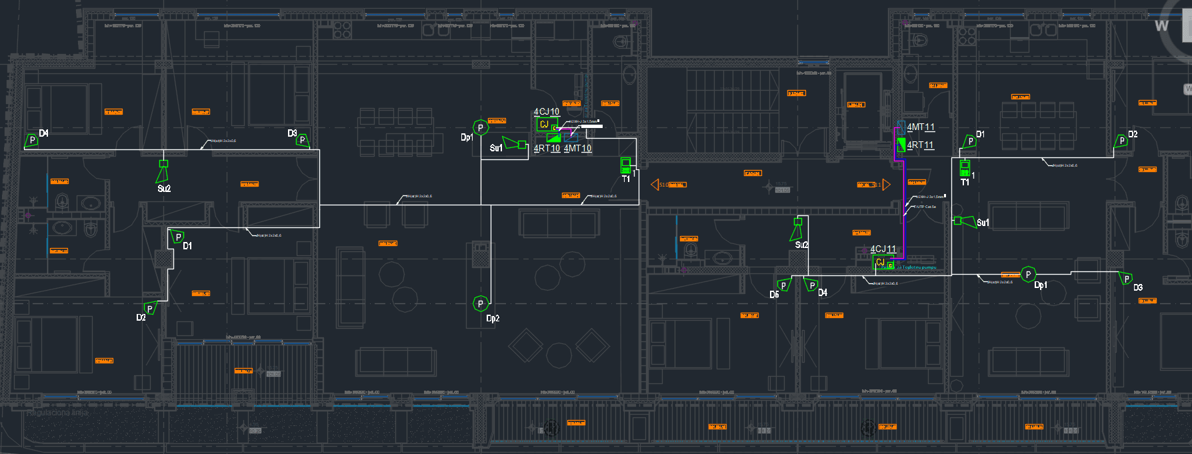The width and height of the screenshot is (1192, 454).
Task: Select the blue vertical cable below 4RT11
Action: pyautogui.click(x=904, y=200)
